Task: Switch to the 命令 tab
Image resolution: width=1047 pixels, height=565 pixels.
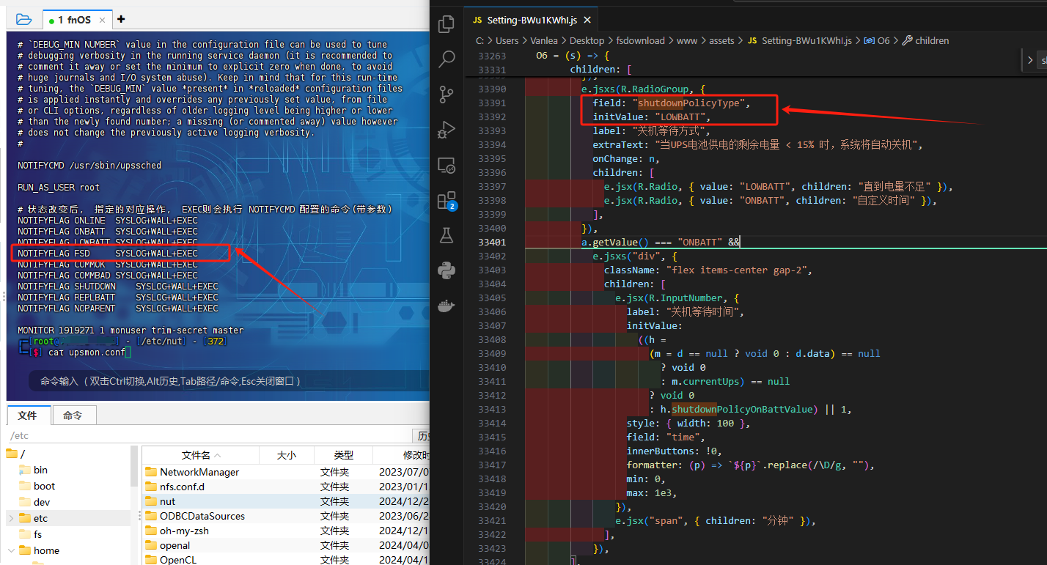Action: coord(73,416)
